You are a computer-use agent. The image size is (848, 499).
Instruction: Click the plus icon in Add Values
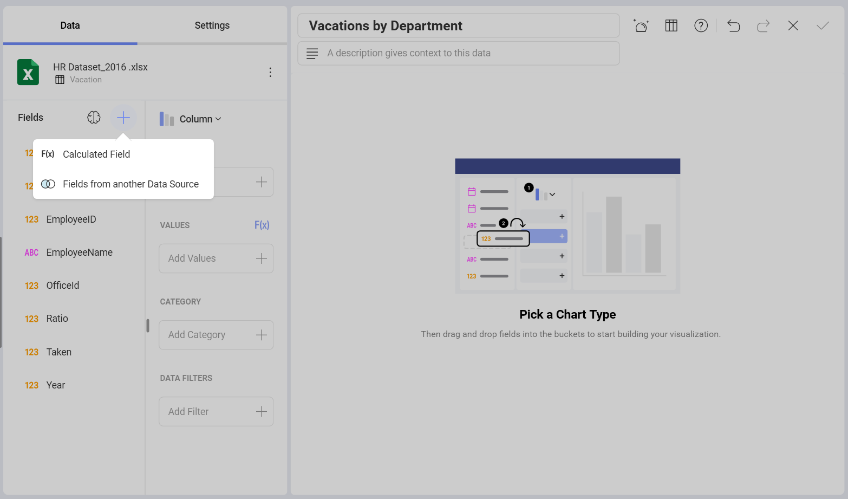(x=262, y=258)
